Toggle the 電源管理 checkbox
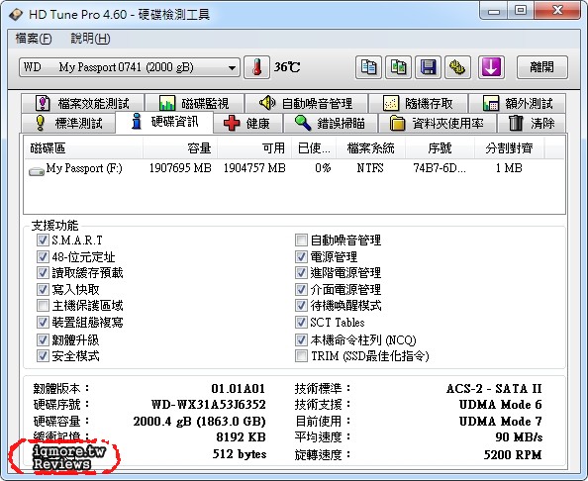This screenshot has height=481, width=588. coord(301,256)
